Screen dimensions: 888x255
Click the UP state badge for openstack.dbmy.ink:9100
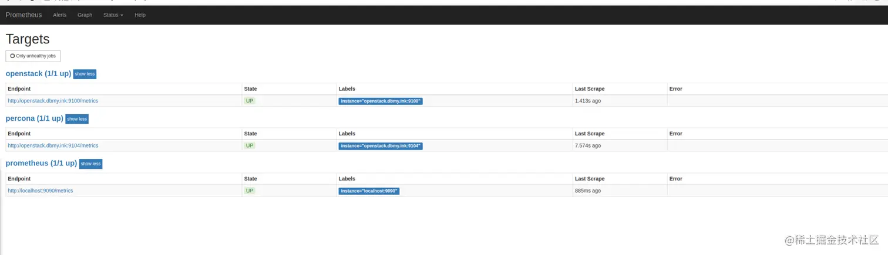(x=250, y=101)
